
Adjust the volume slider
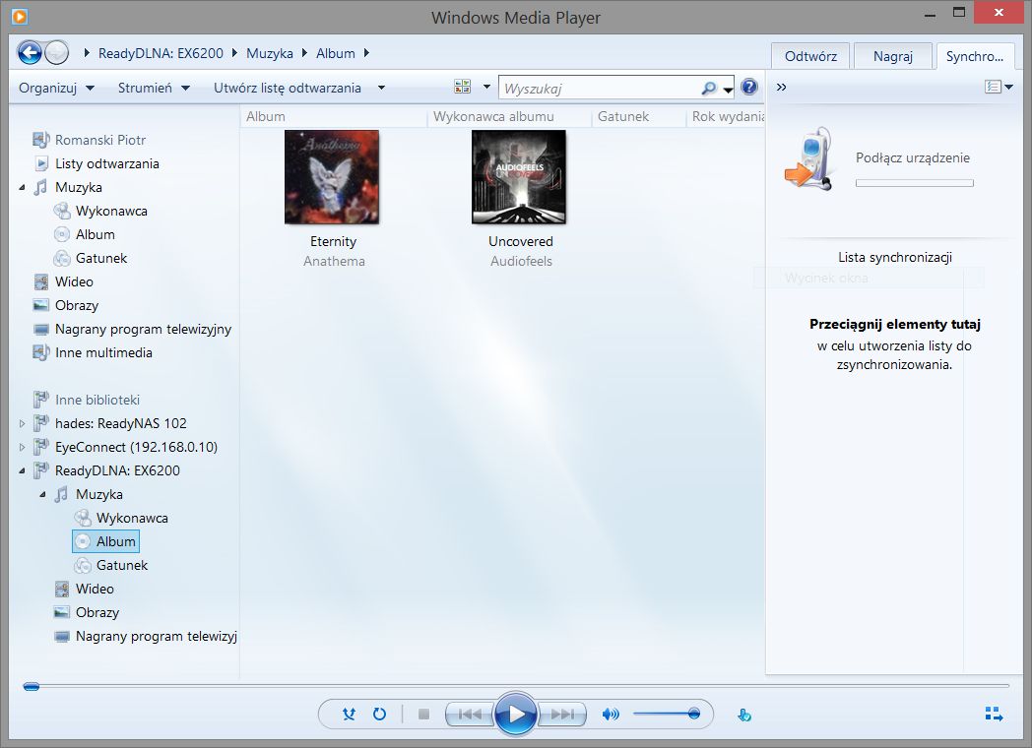point(666,714)
